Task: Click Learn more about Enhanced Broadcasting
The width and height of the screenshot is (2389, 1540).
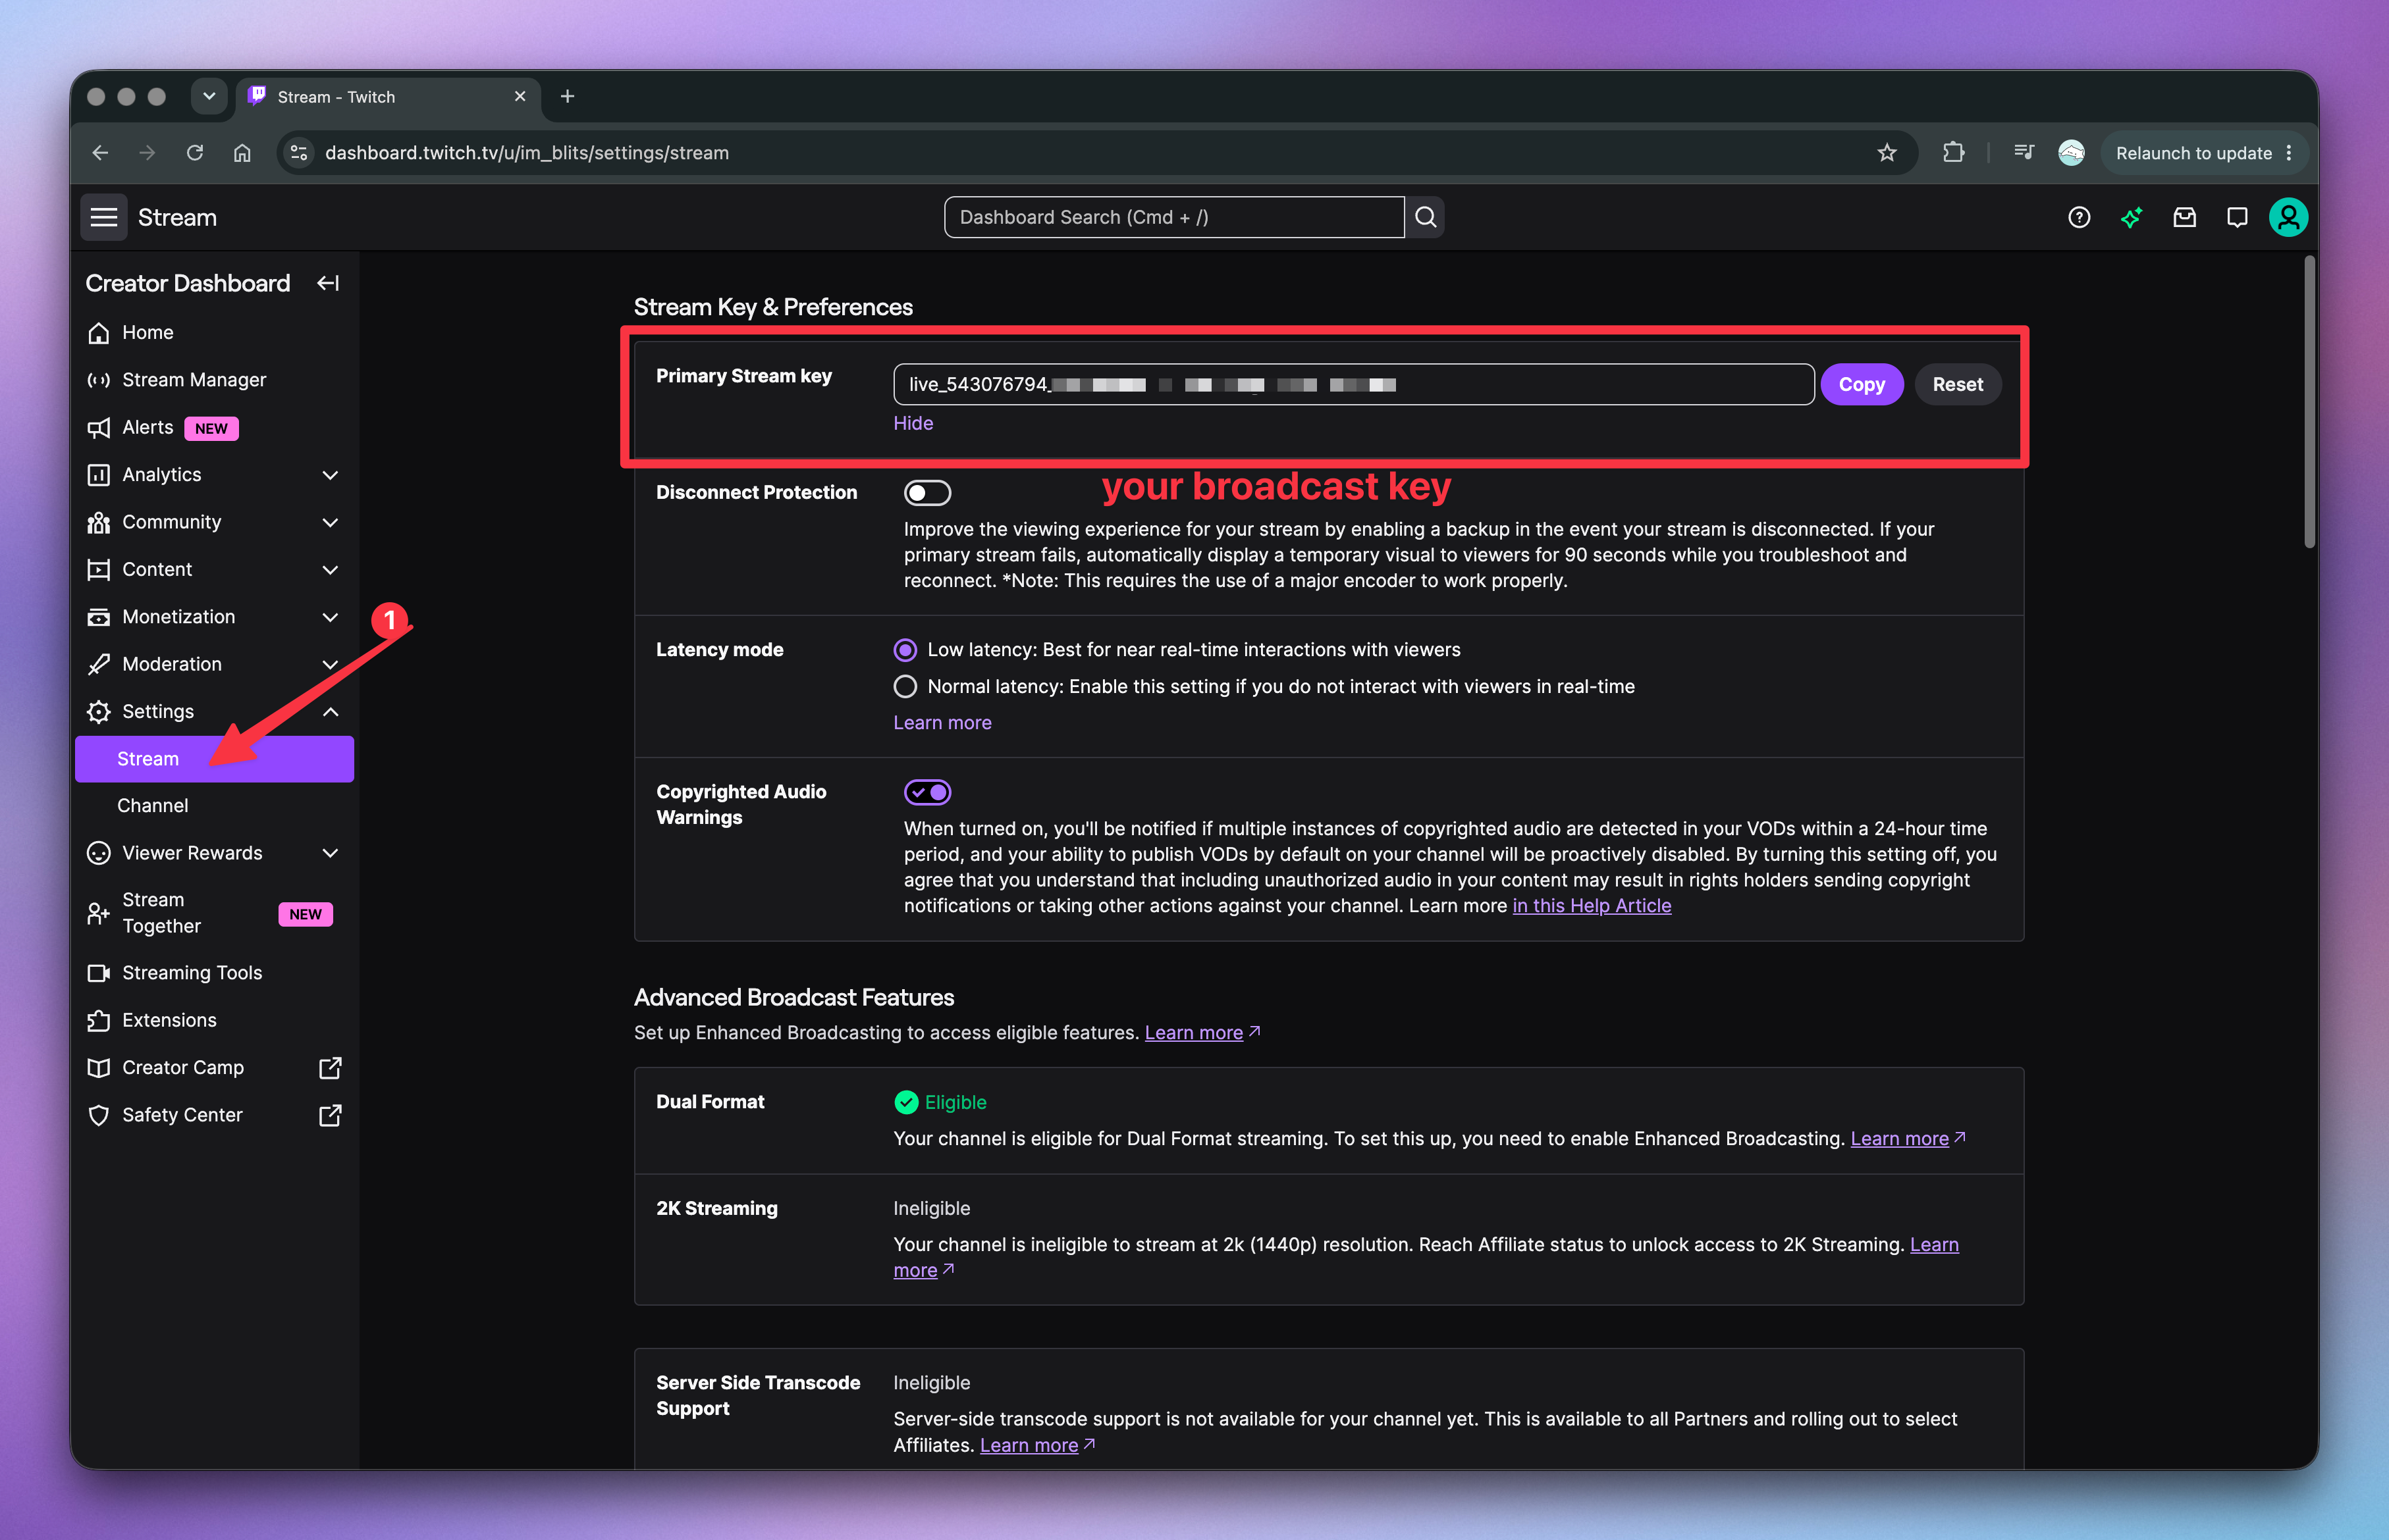Action: point(1193,1032)
